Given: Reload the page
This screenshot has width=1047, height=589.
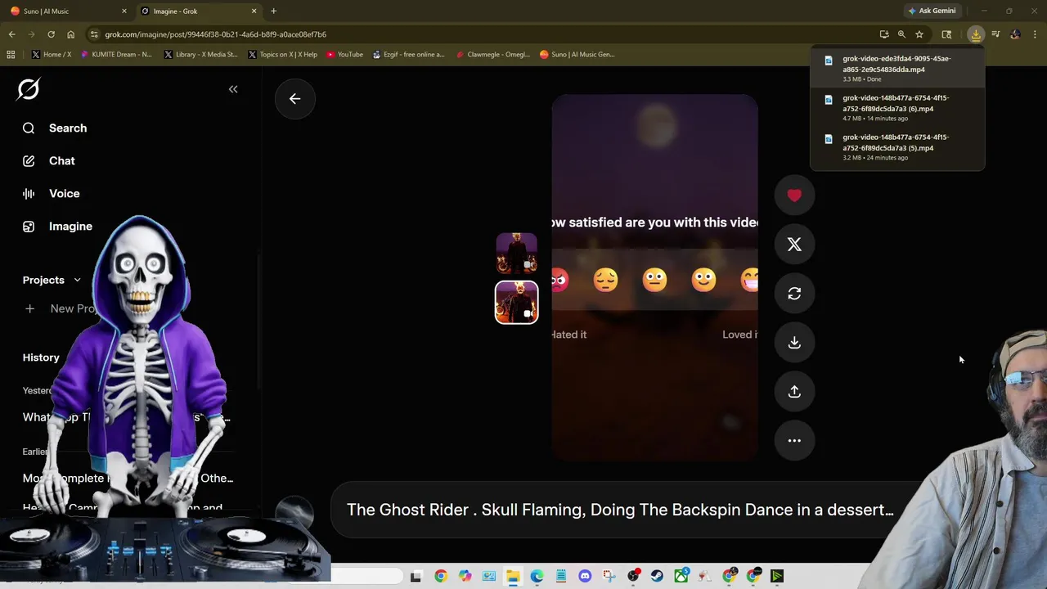Looking at the screenshot, I should pyautogui.click(x=51, y=34).
